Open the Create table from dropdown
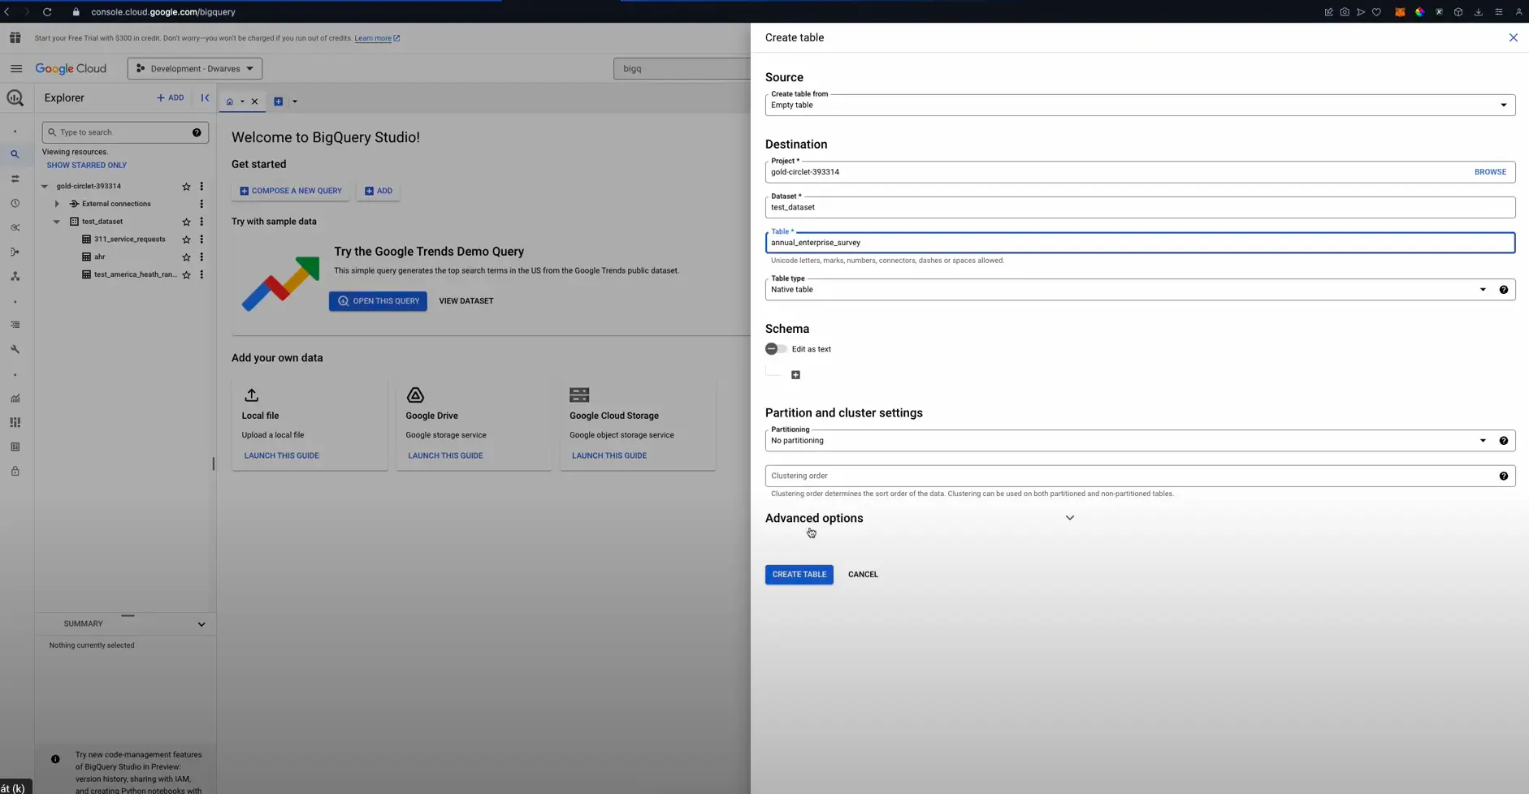The width and height of the screenshot is (1529, 794). click(1140, 105)
